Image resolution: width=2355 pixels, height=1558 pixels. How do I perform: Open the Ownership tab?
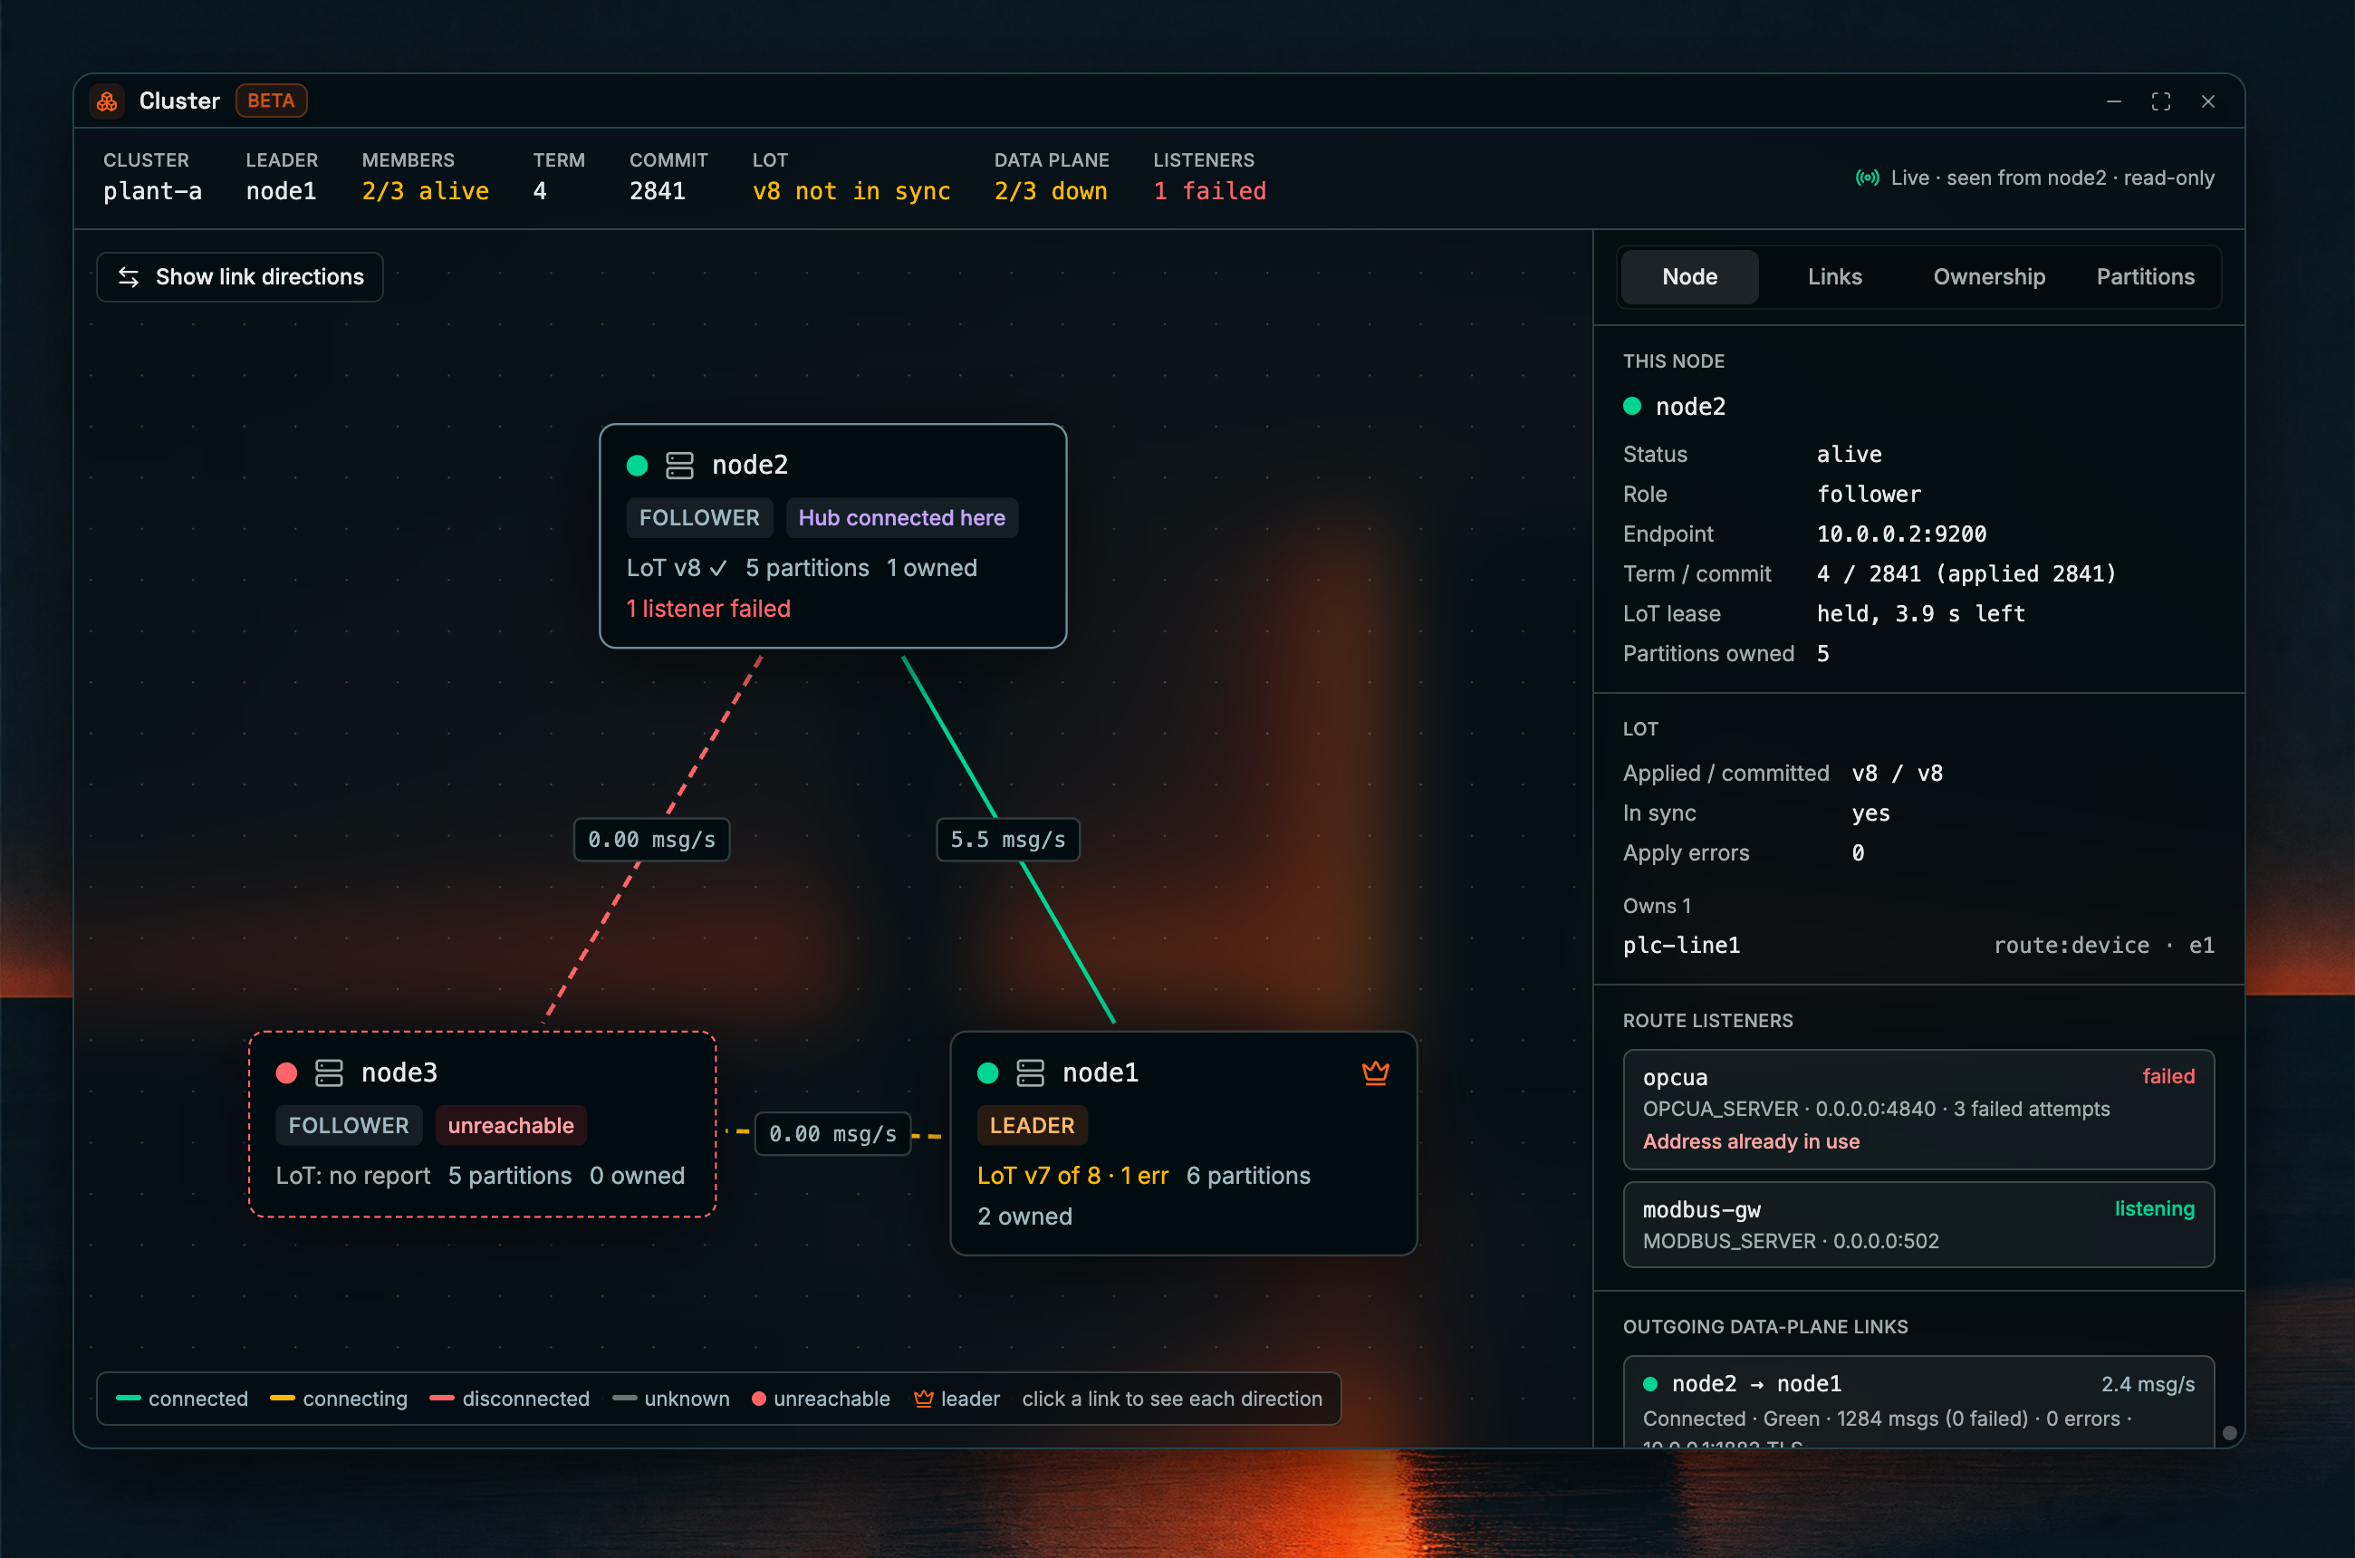coord(1988,277)
